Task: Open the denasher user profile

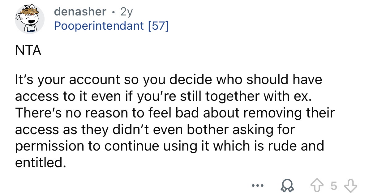Action: pyautogui.click(x=80, y=11)
